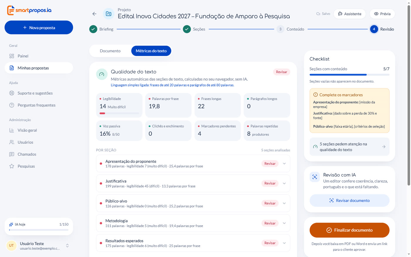This screenshot has width=411, height=257.
Task: Expand the Metodologia section chevron
Action: click(284, 223)
